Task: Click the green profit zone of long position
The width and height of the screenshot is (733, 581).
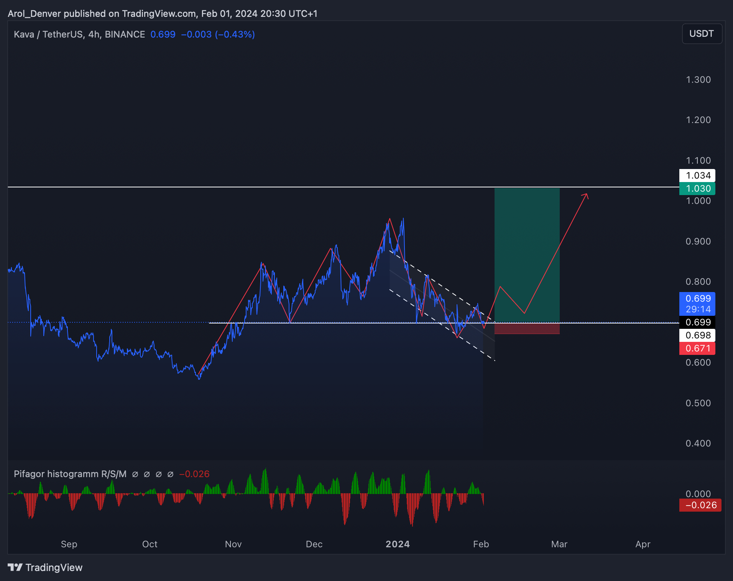Action: coord(527,255)
